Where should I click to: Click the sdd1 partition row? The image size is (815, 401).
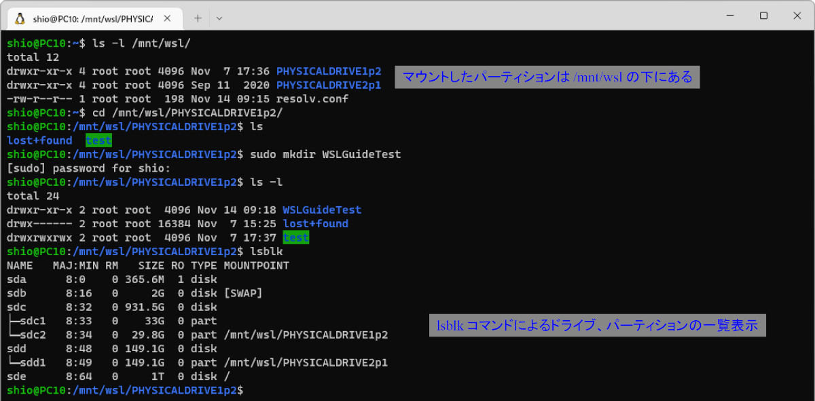pyautogui.click(x=198, y=362)
